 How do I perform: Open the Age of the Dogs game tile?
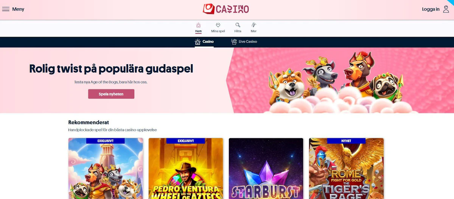pos(106,168)
